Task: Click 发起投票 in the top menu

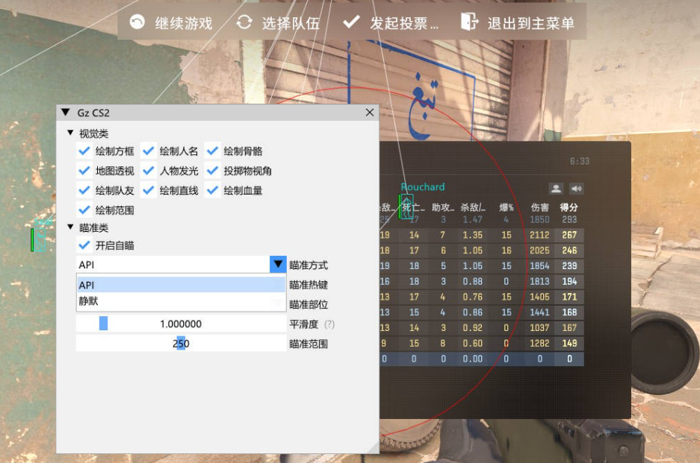Action: 404,22
